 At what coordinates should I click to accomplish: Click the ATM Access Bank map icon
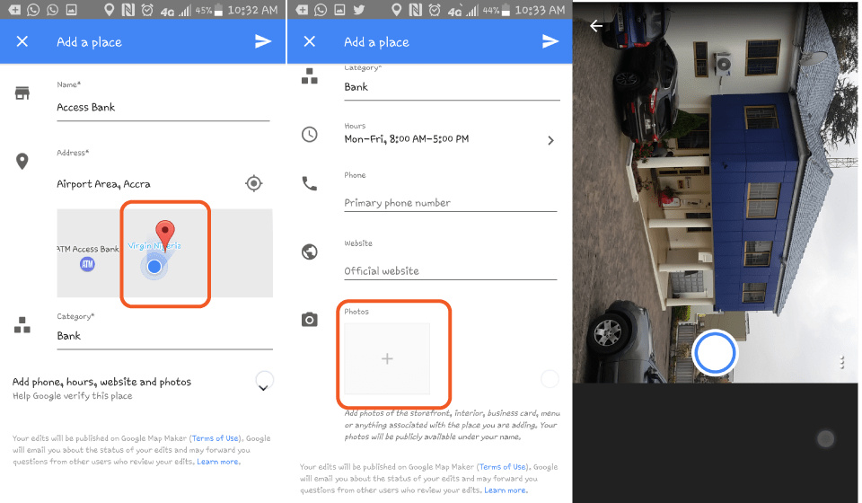(x=87, y=264)
